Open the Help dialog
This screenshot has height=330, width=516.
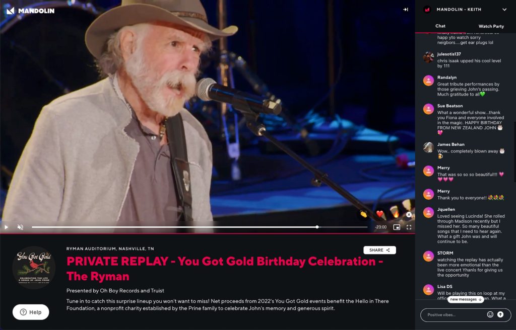[x=30, y=312]
